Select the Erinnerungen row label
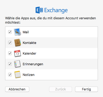Screen dimensions: 103x97 pos(33,64)
